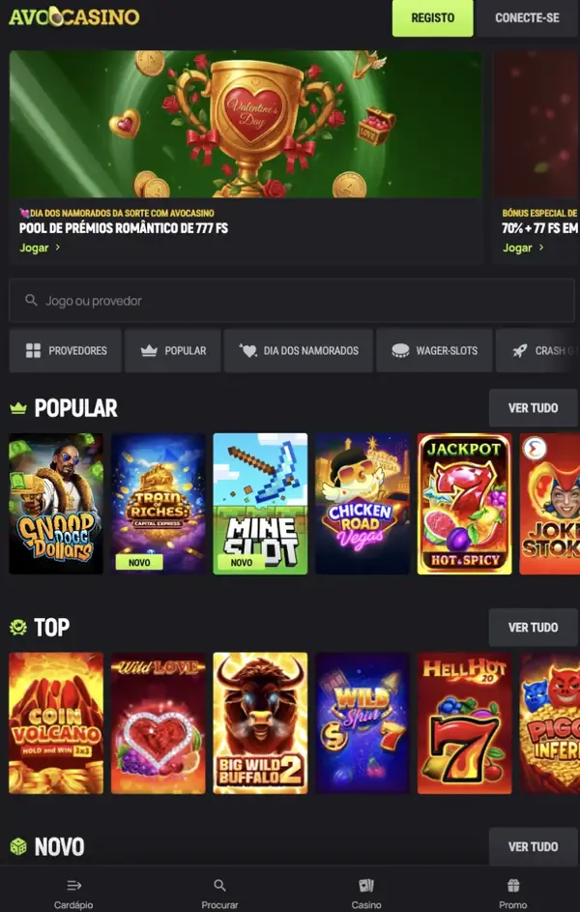Click the AvoCasino logo

point(74,16)
